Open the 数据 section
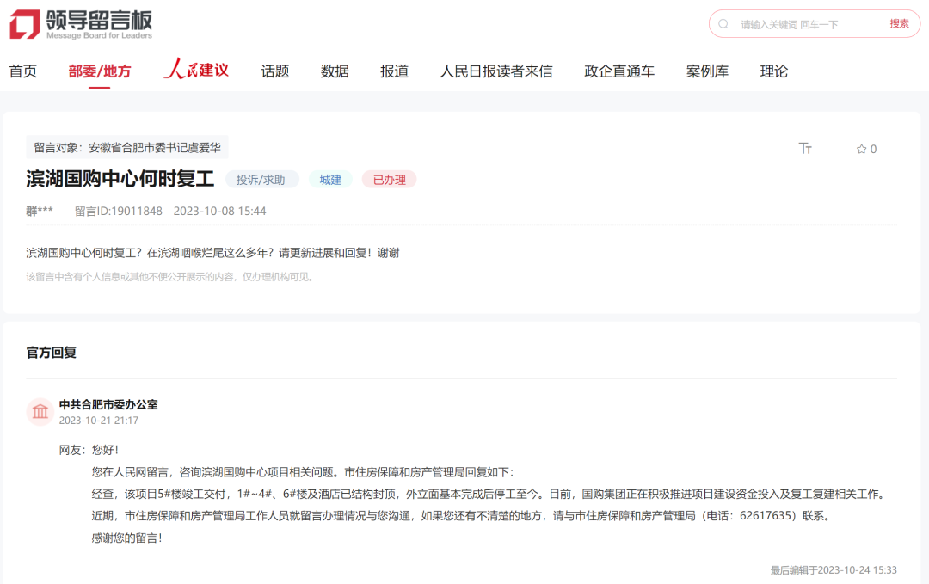Image resolution: width=929 pixels, height=584 pixels. click(334, 71)
